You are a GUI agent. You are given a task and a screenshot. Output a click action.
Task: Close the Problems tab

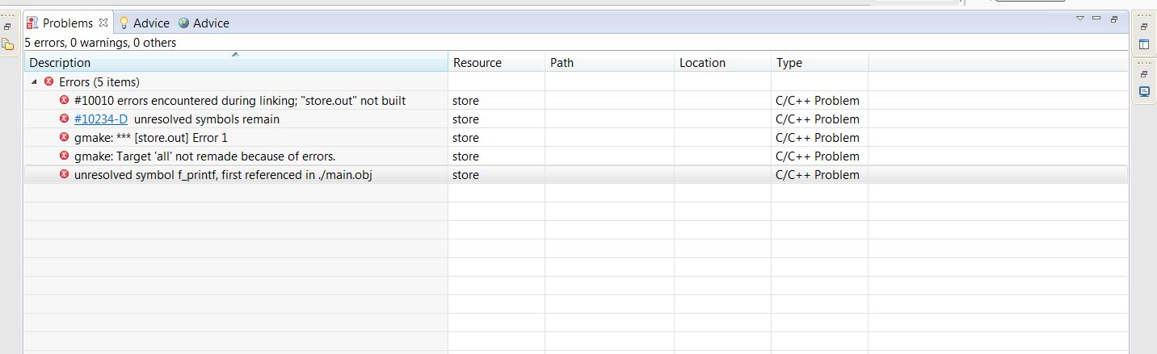pyautogui.click(x=103, y=23)
